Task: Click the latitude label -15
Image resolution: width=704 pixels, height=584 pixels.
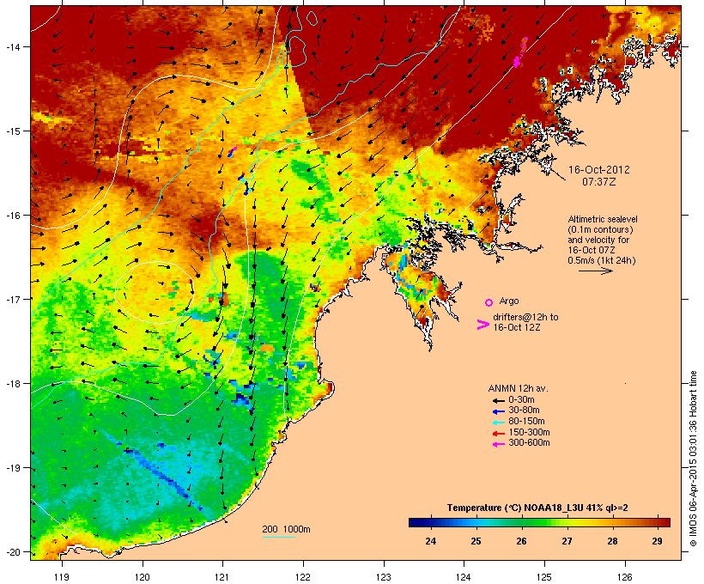Action: tap(12, 131)
